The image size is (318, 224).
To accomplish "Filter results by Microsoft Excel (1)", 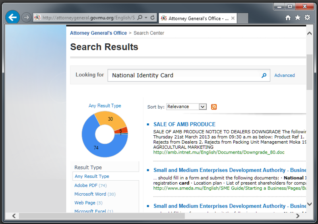I will [x=94, y=211].
